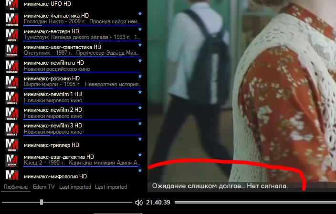Select the минимакс-мифология HD channel logo

(x=12, y=175)
